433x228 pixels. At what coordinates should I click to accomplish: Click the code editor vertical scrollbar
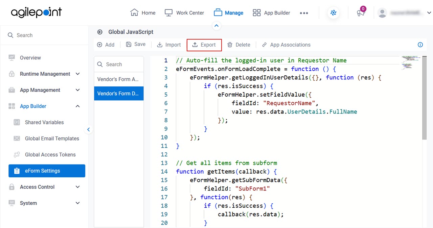click(x=424, y=98)
